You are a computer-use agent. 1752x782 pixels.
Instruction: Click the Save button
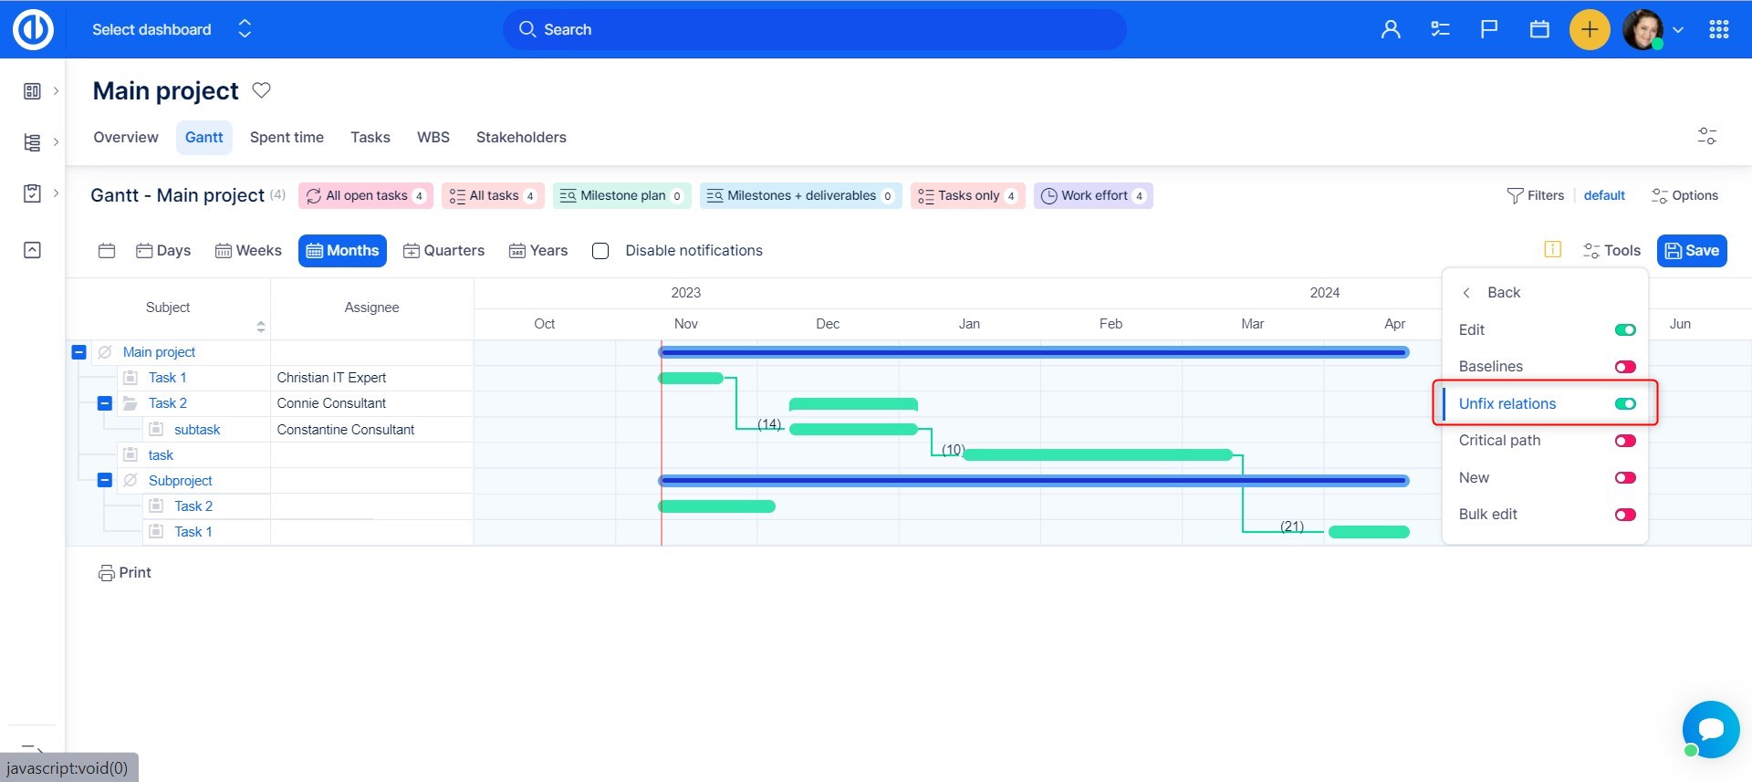point(1691,251)
